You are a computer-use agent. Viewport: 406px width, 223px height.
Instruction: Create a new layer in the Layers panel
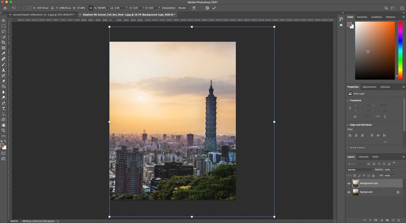point(393,220)
